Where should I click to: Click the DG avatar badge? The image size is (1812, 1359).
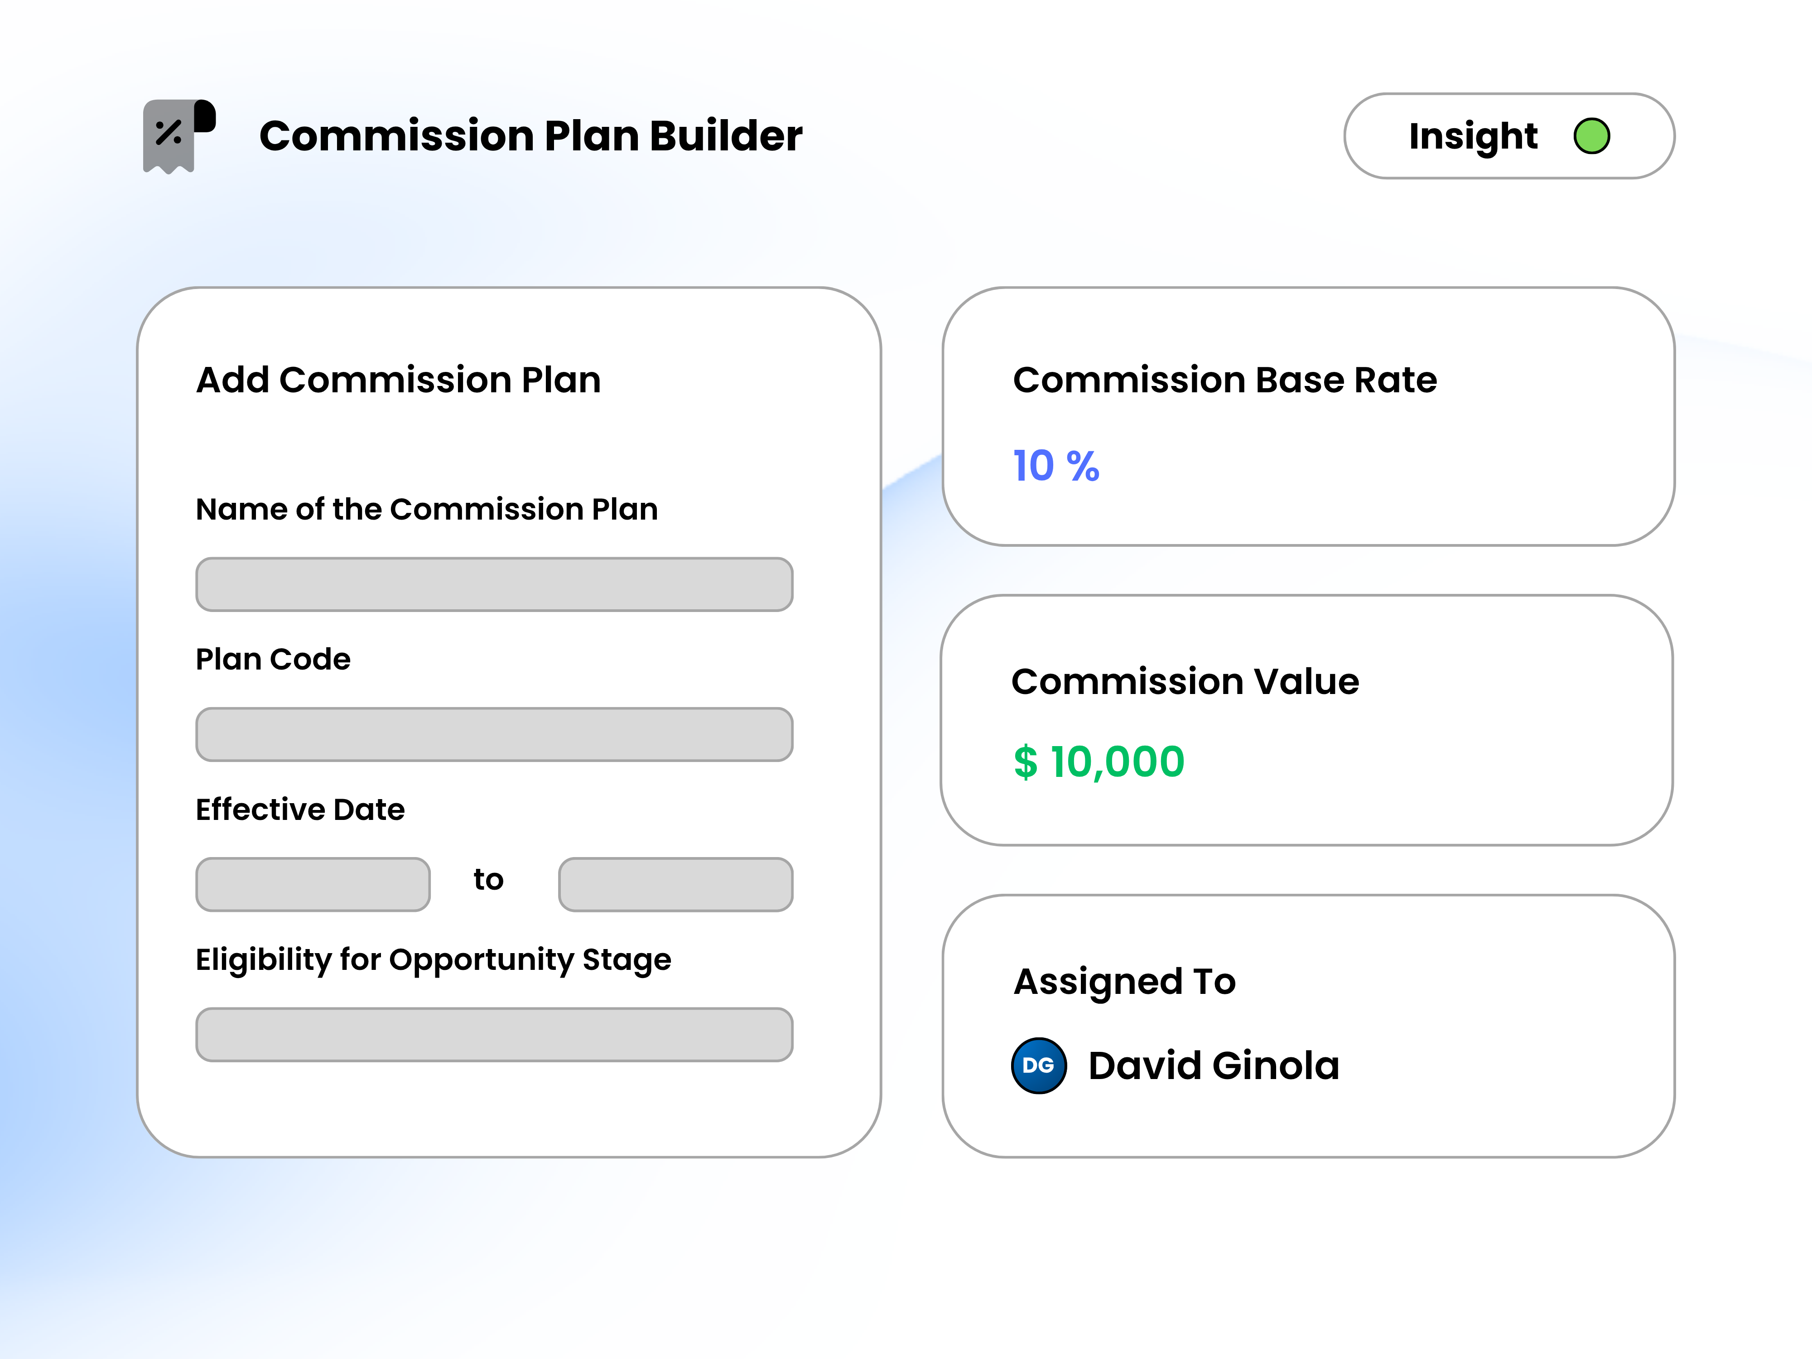click(1038, 1065)
